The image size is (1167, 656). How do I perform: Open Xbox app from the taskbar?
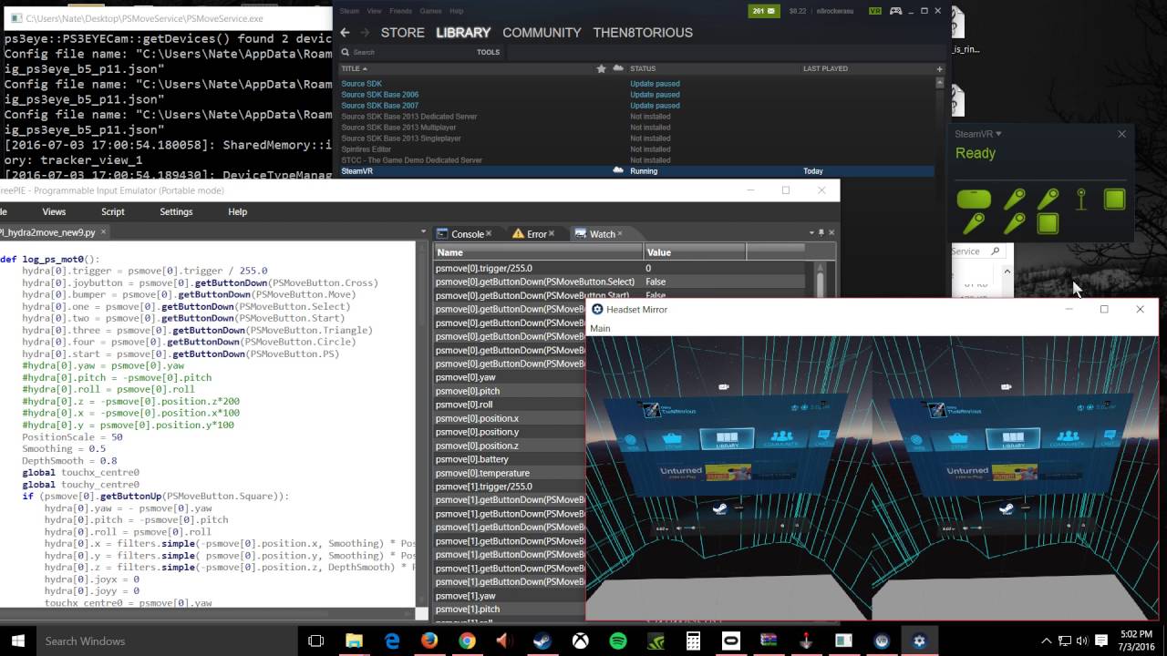(x=580, y=641)
